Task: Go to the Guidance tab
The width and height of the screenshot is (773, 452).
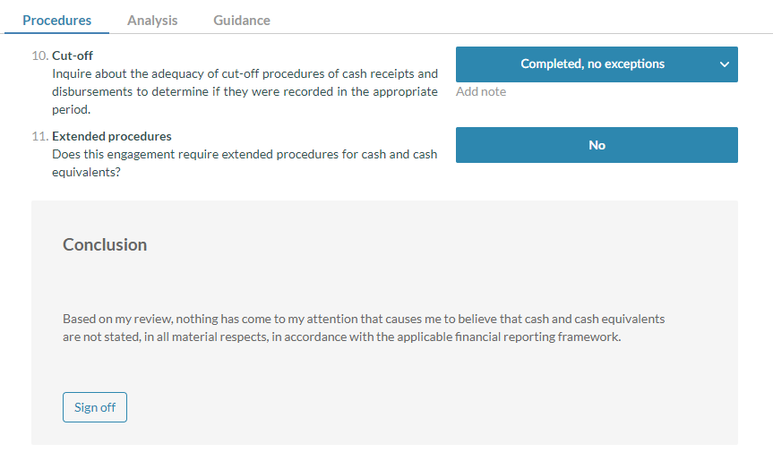Action: coord(242,20)
